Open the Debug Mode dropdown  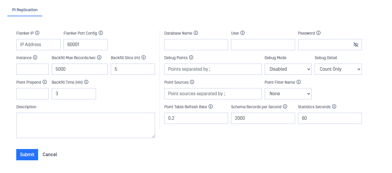tap(288, 69)
